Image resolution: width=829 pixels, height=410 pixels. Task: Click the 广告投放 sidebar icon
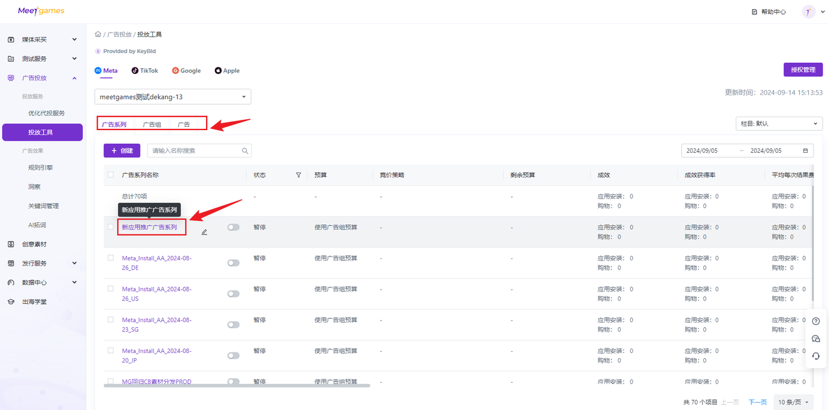[x=11, y=78]
